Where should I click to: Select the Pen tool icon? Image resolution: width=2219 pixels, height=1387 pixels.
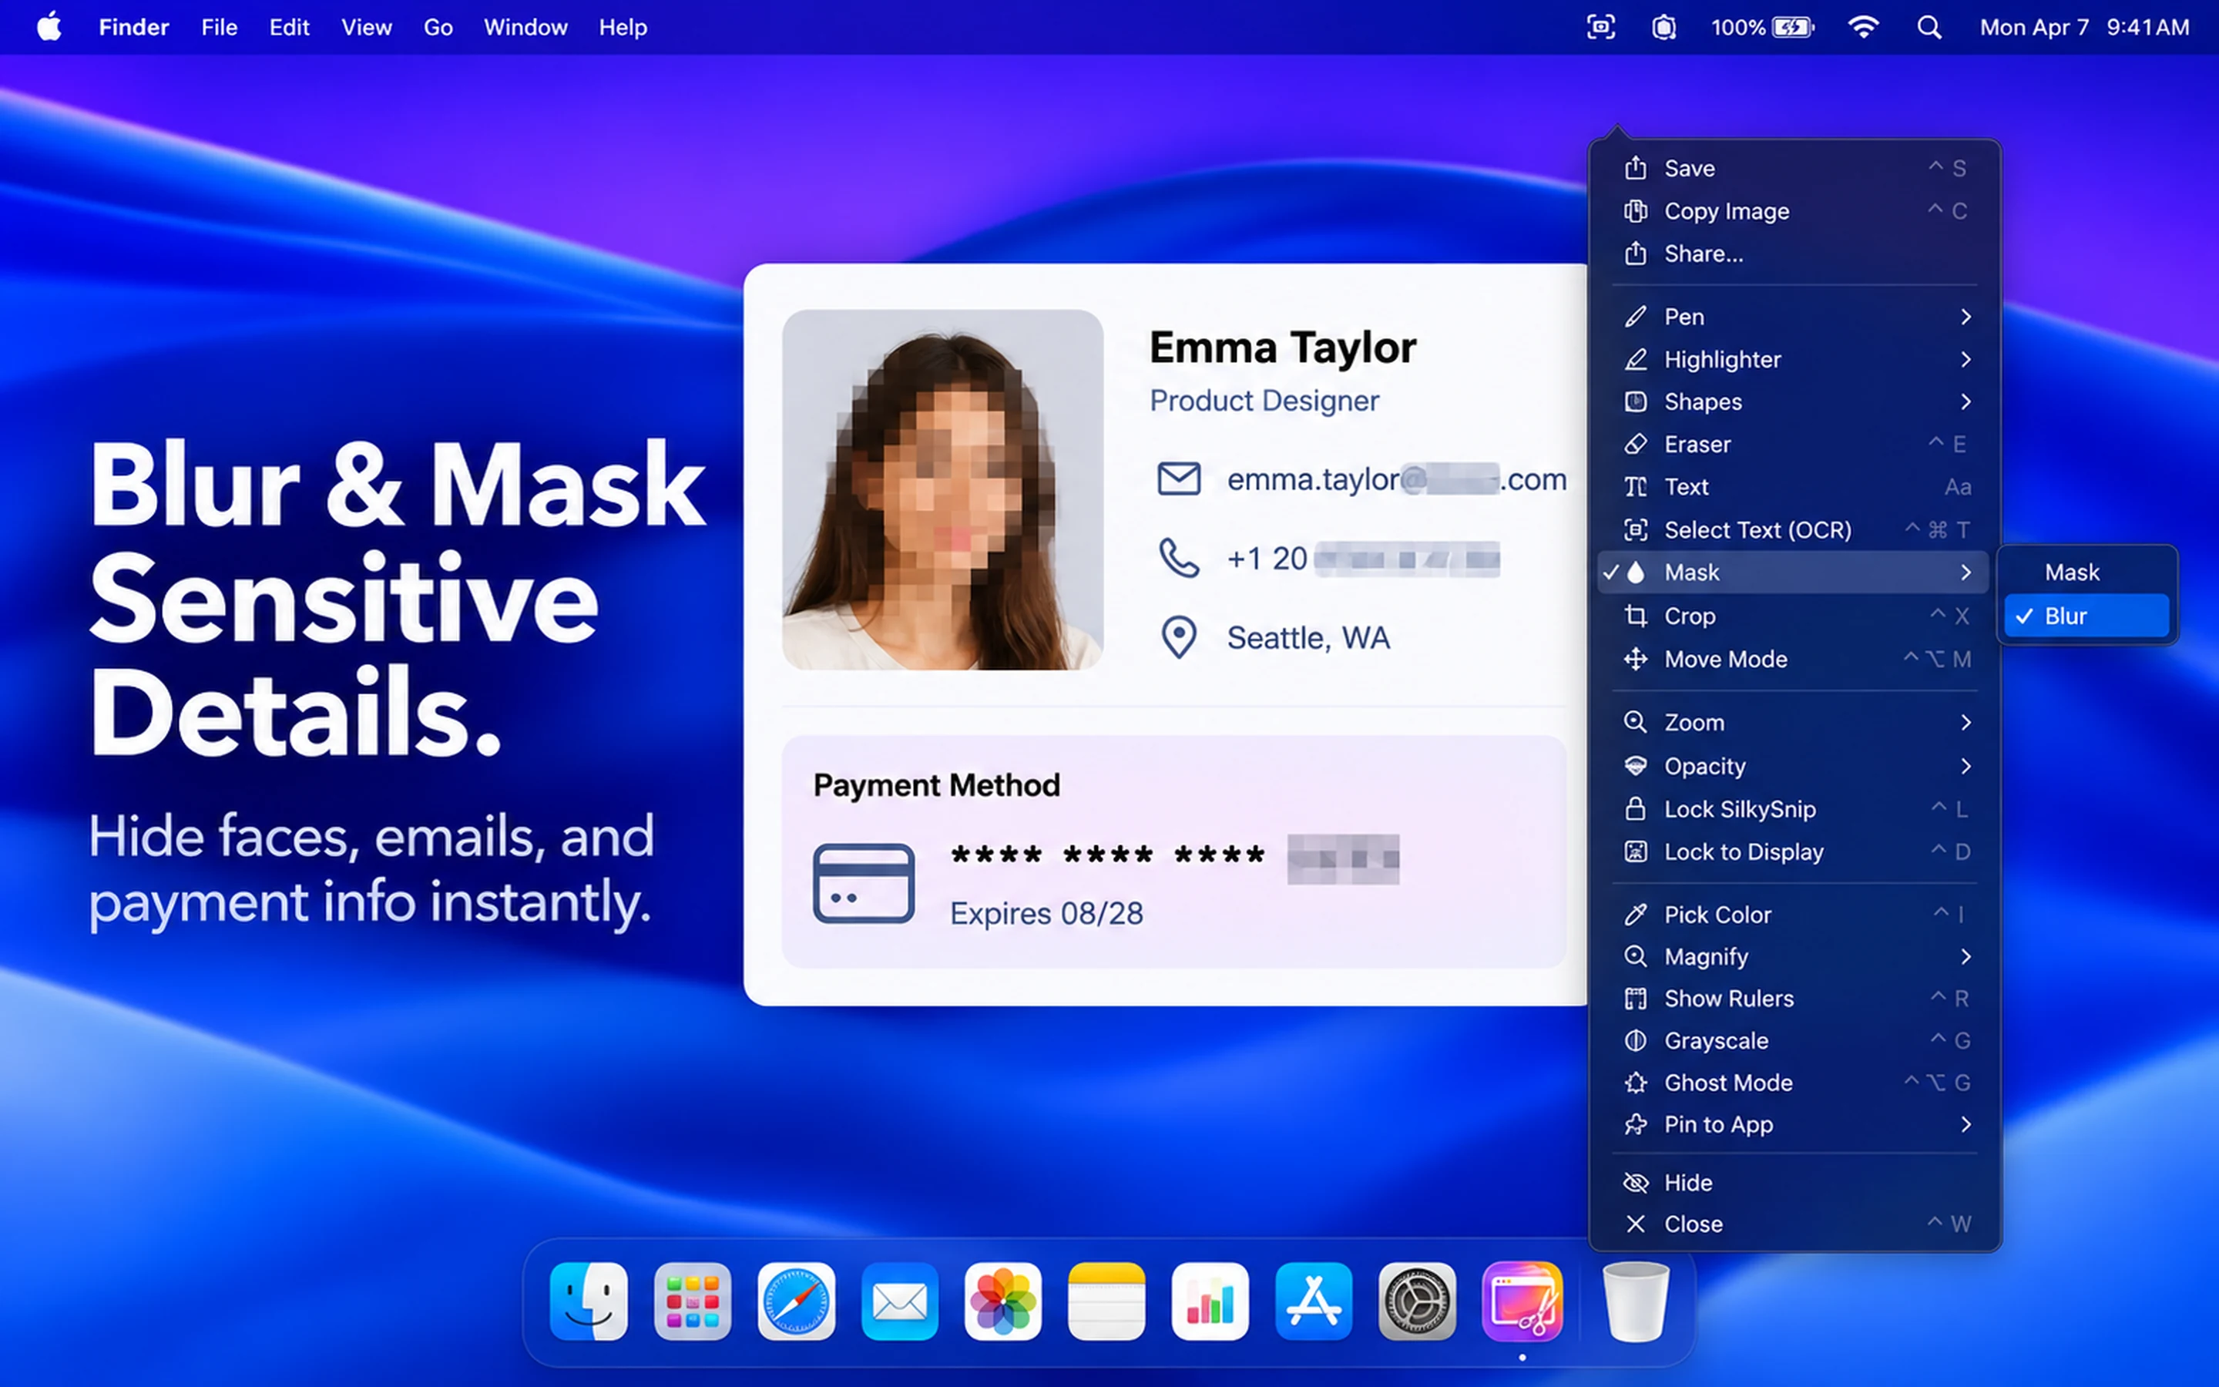click(1635, 317)
